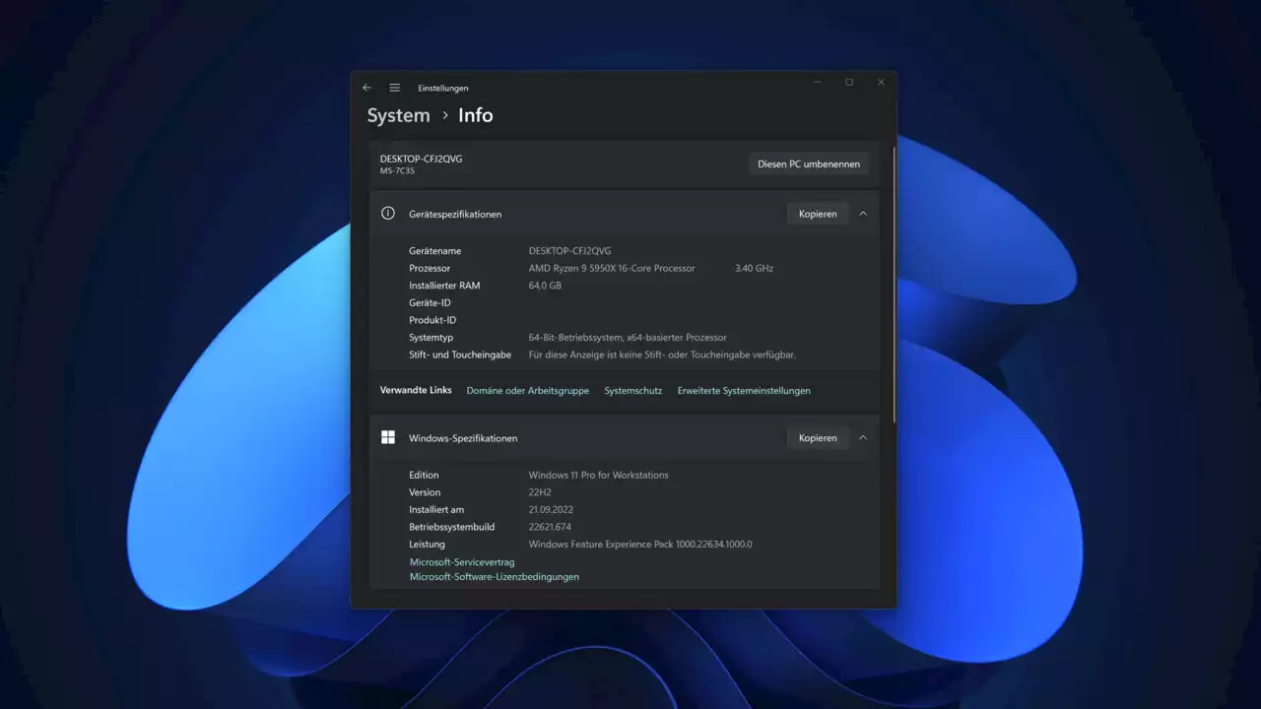Click the Produkt-ID label

(432, 320)
